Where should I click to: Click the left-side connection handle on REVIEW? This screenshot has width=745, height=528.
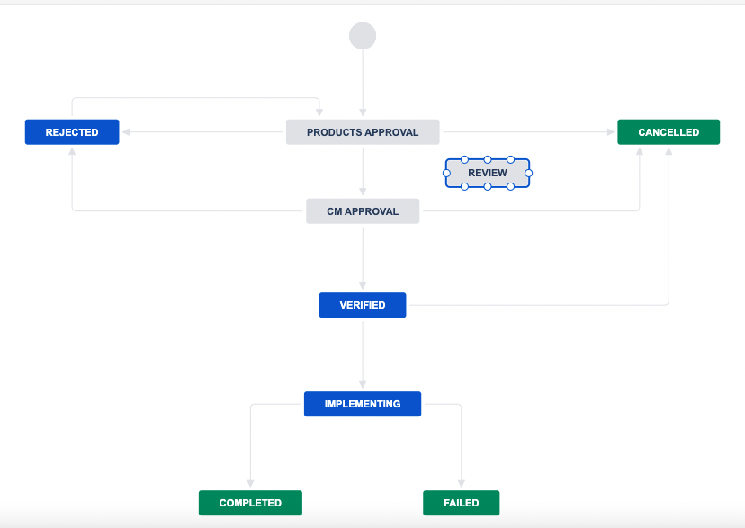447,172
